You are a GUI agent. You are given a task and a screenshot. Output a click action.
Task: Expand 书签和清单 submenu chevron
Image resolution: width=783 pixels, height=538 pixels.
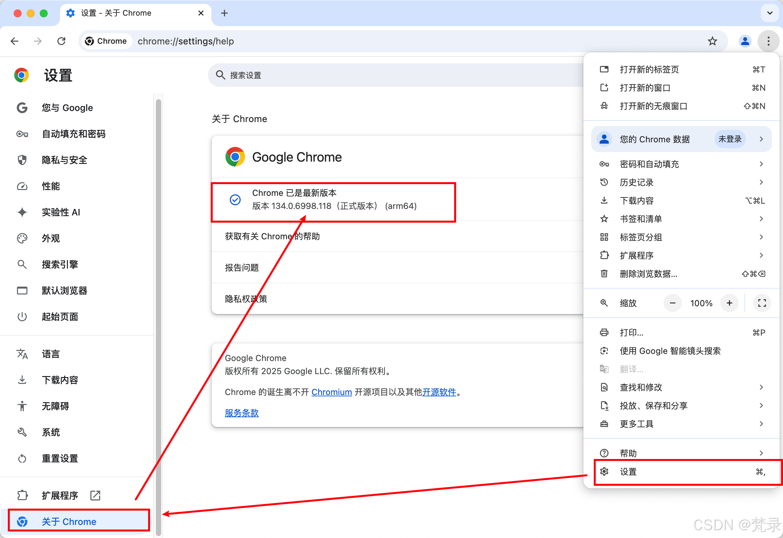pos(761,218)
